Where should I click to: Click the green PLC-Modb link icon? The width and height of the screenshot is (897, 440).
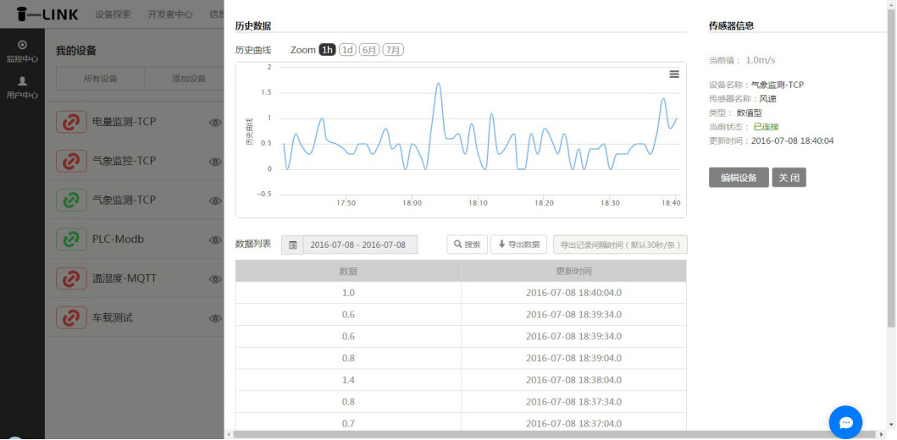pyautogui.click(x=71, y=239)
